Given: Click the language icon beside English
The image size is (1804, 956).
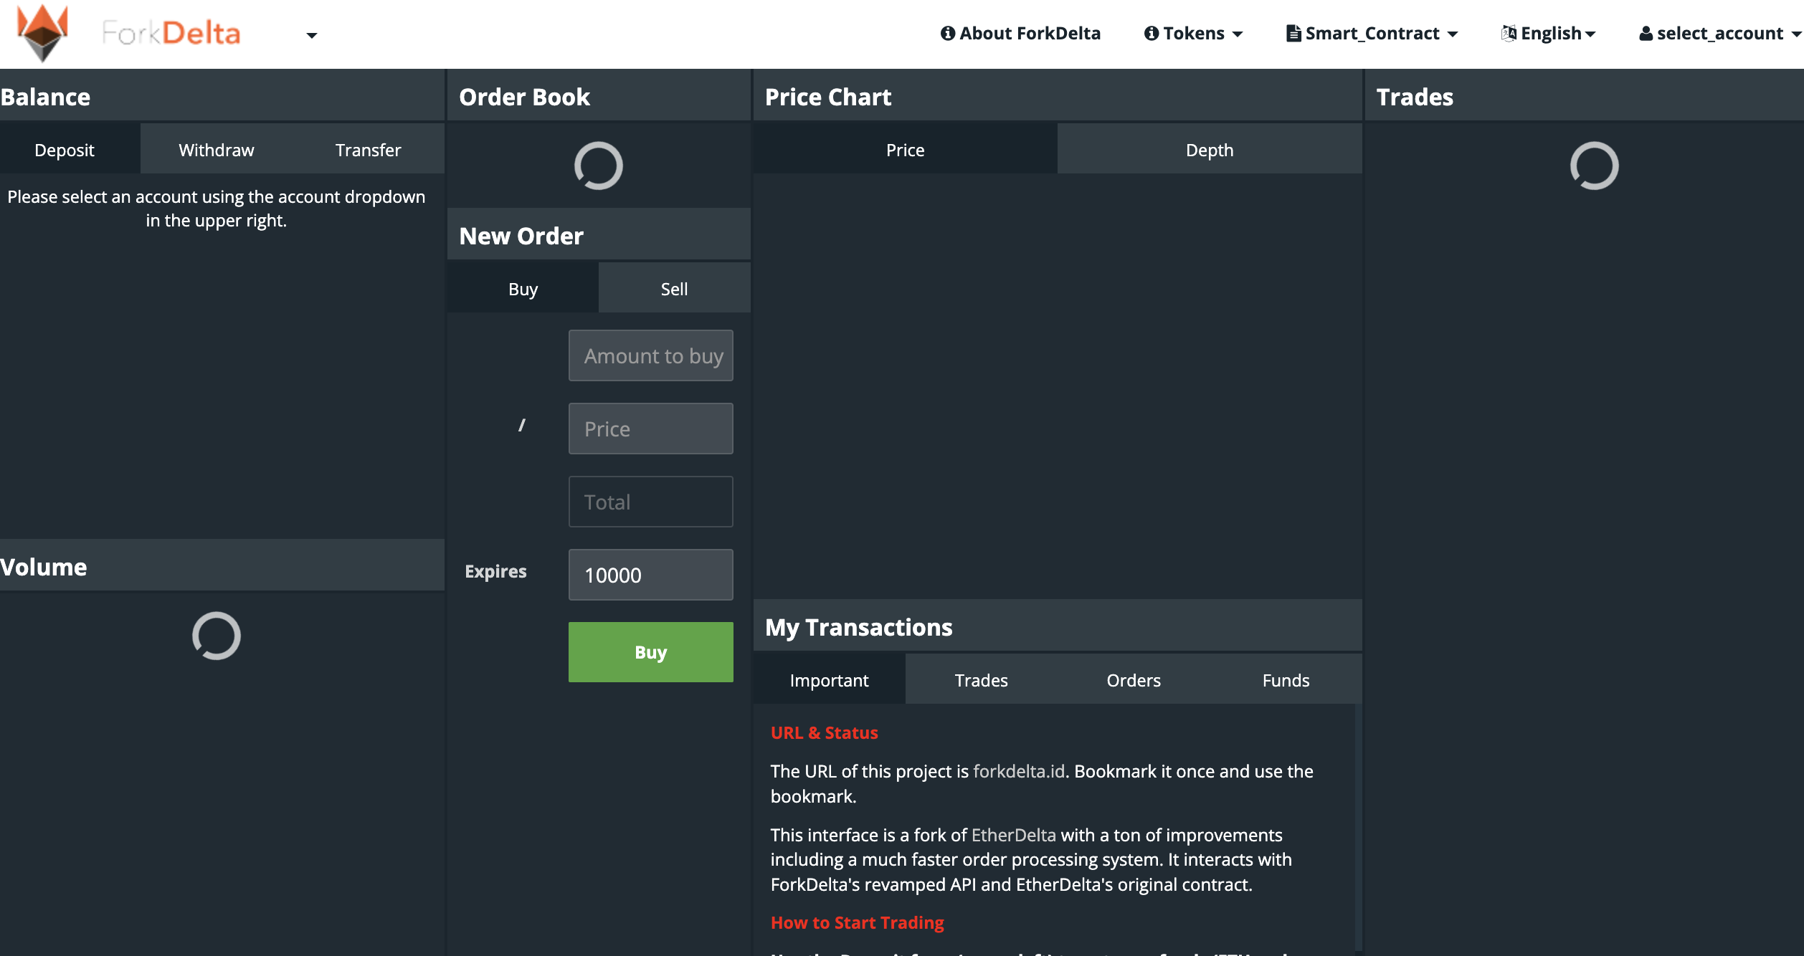Looking at the screenshot, I should coord(1509,33).
